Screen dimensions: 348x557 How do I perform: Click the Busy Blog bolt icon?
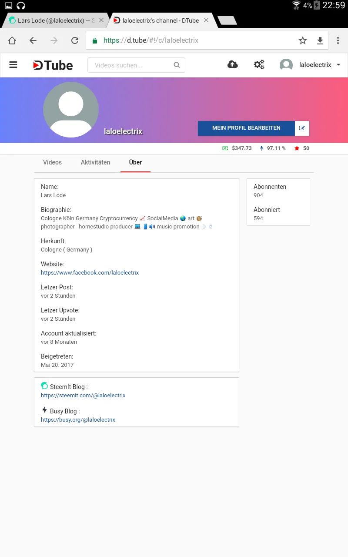point(44,410)
